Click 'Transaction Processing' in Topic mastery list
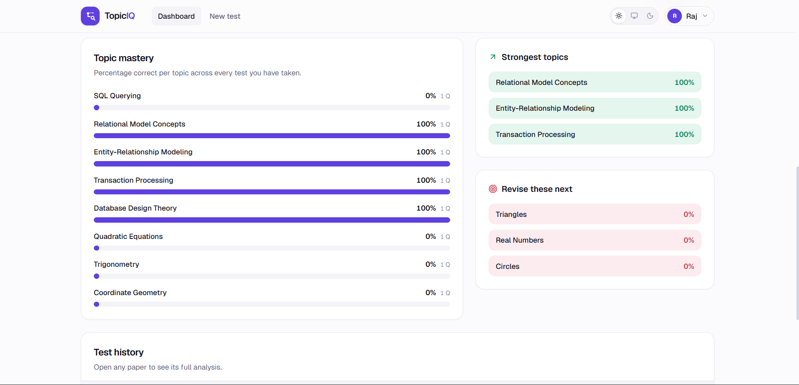 (133, 180)
